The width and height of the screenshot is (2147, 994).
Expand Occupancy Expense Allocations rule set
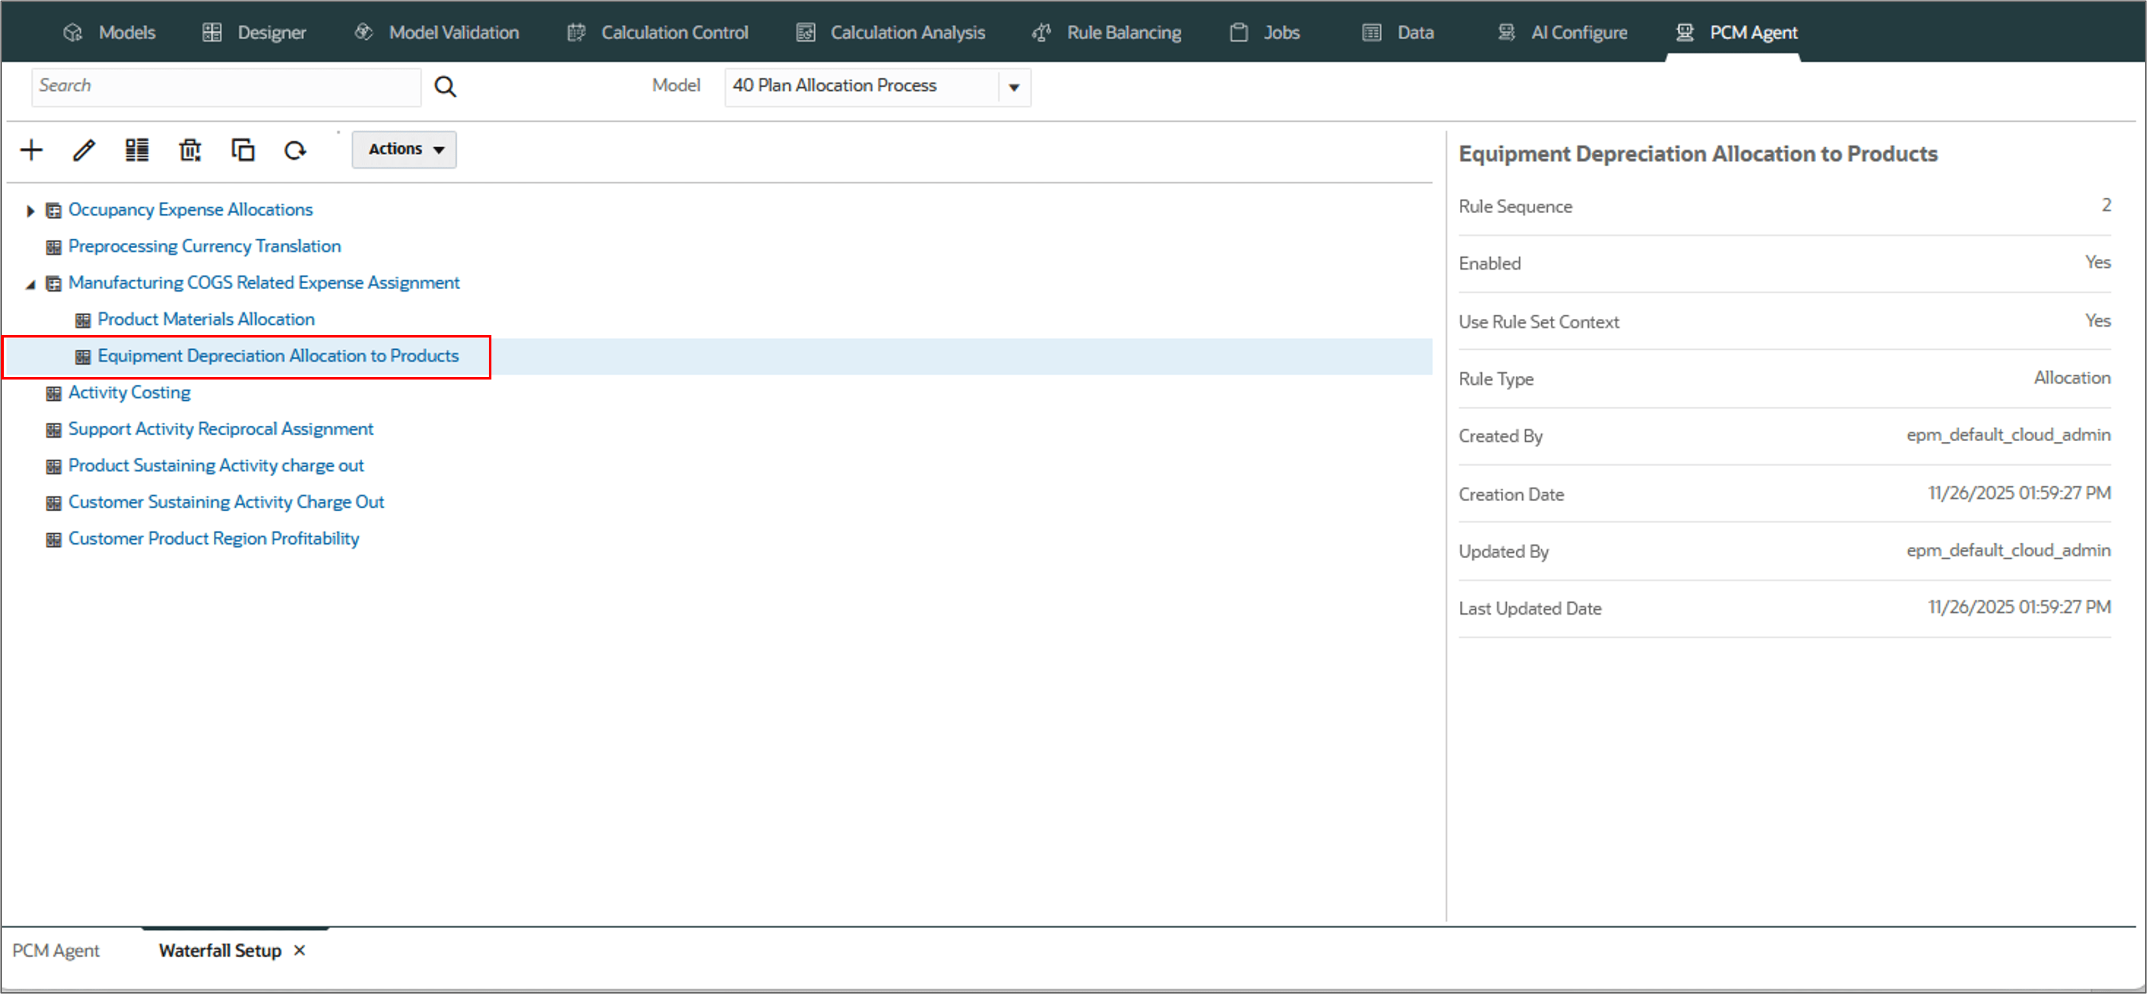point(30,211)
